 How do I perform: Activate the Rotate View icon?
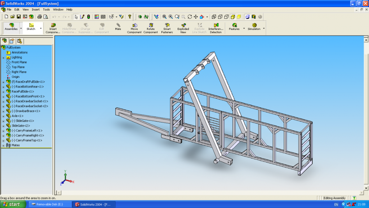click(x=190, y=17)
